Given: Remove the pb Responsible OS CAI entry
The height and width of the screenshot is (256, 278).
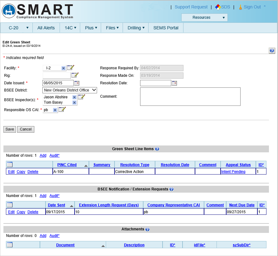Looking at the screenshot, I should point(55,110).
